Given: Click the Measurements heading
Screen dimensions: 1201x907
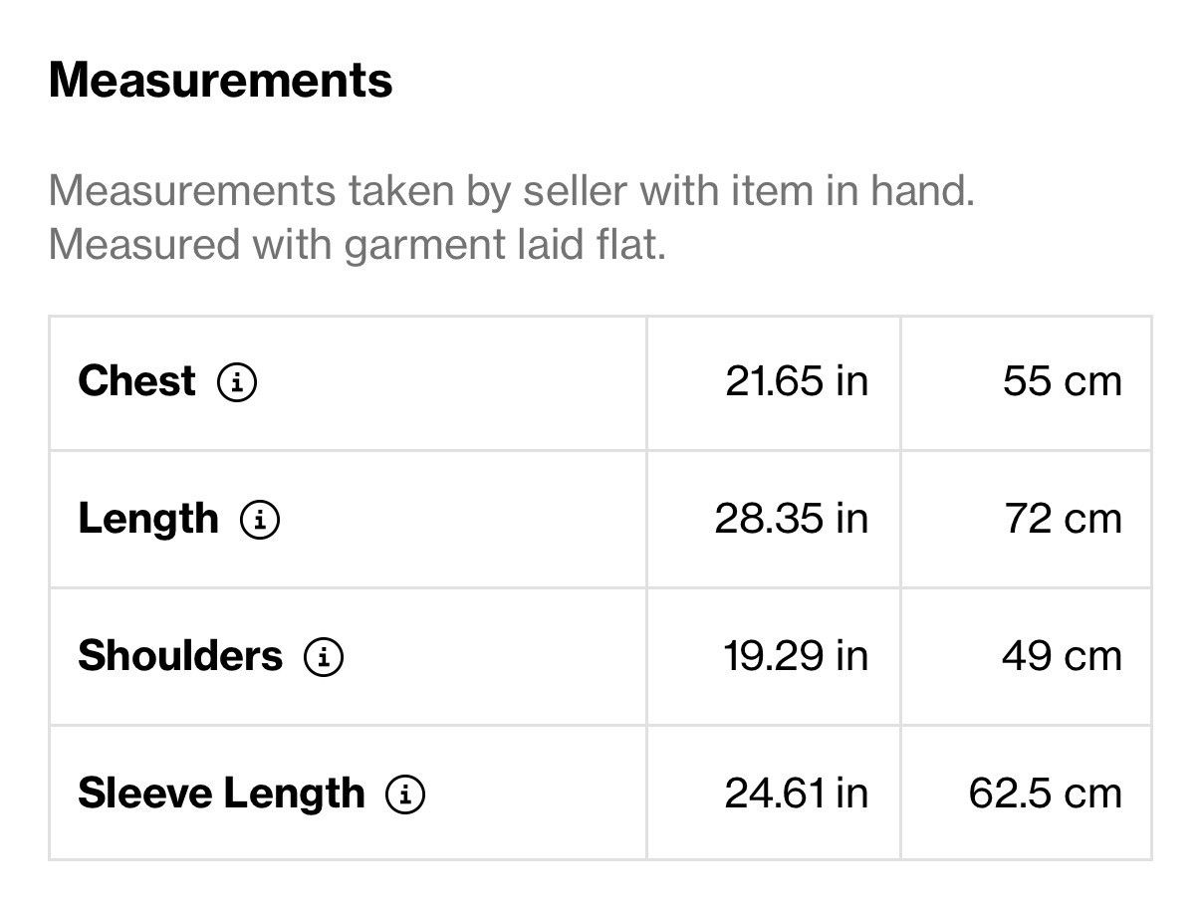Looking at the screenshot, I should tap(220, 80).
